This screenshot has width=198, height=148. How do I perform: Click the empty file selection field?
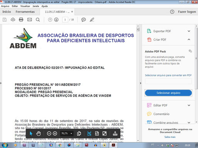168,81
